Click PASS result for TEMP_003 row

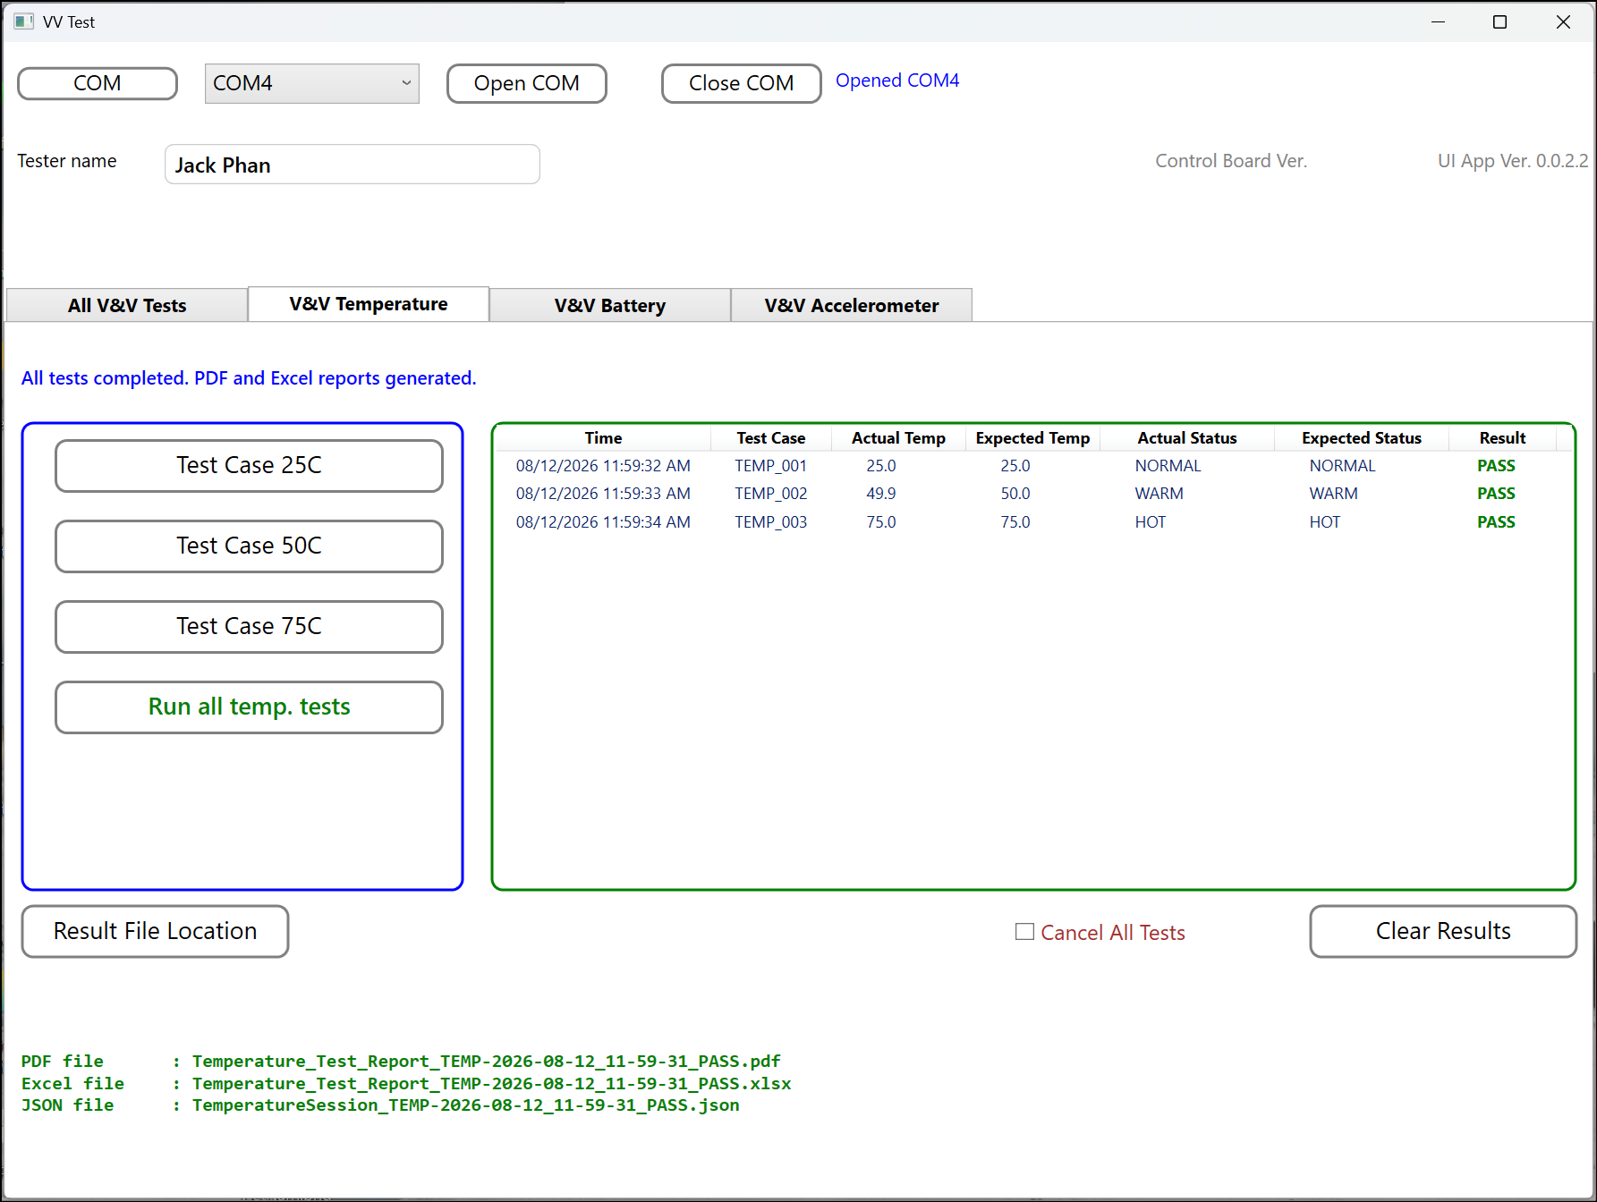pyautogui.click(x=1496, y=522)
